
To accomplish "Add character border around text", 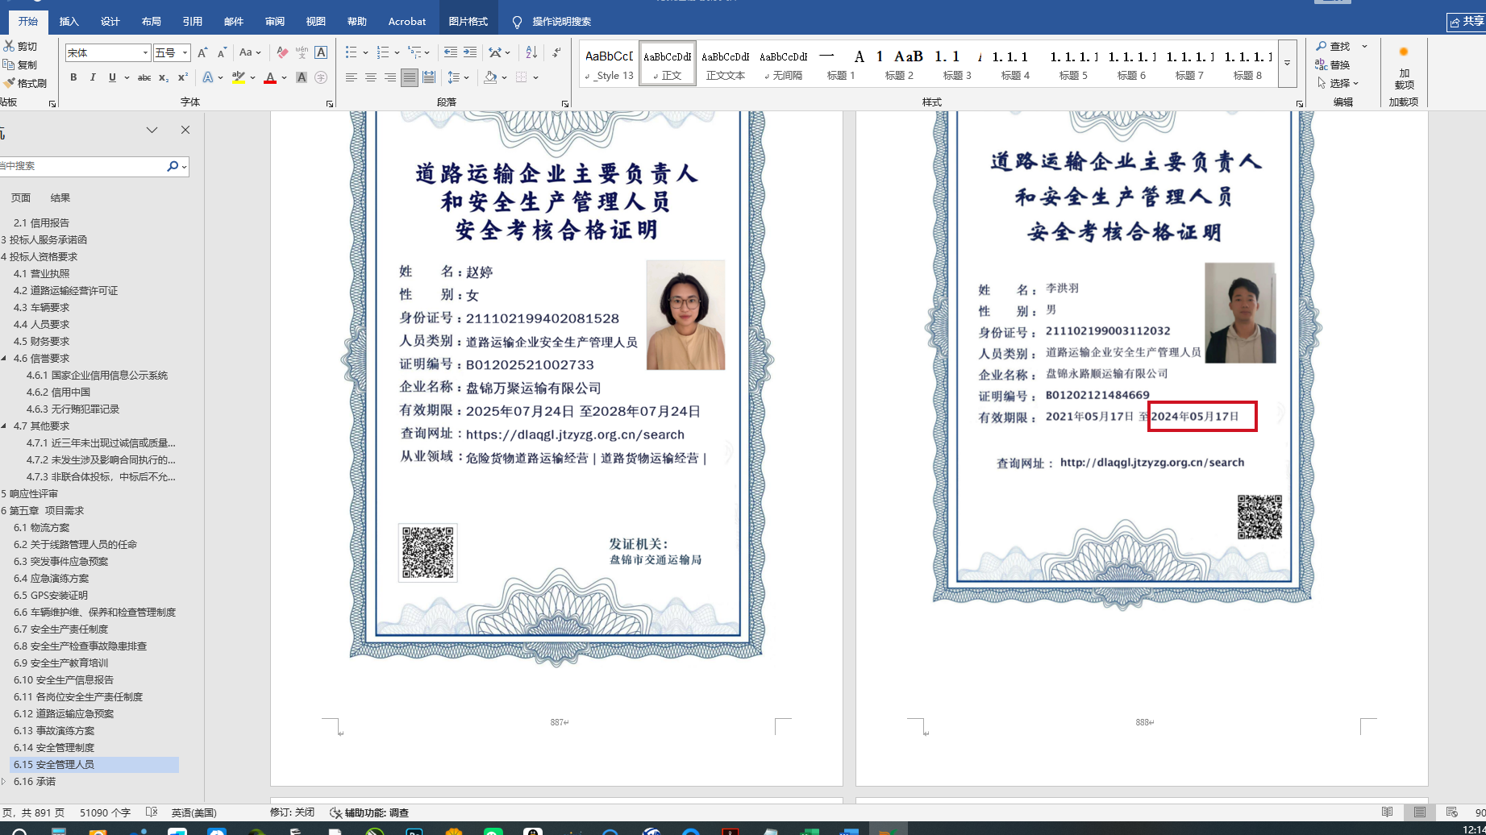I will (321, 52).
